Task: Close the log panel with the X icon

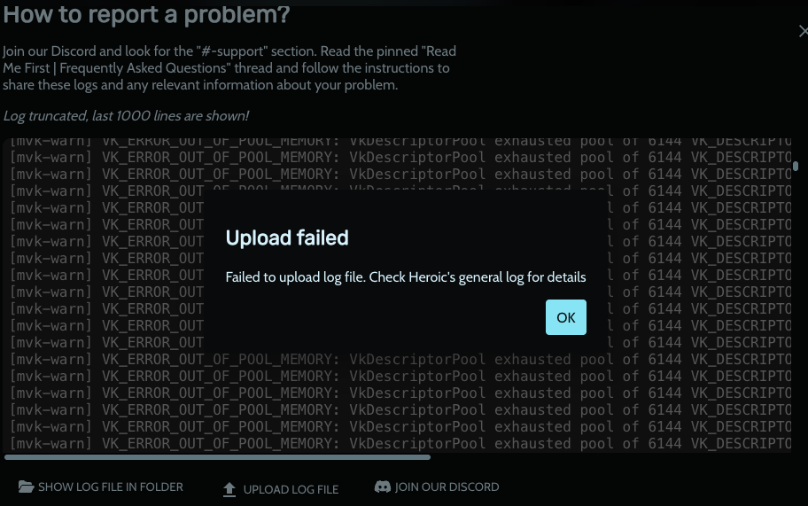Action: pyautogui.click(x=803, y=31)
